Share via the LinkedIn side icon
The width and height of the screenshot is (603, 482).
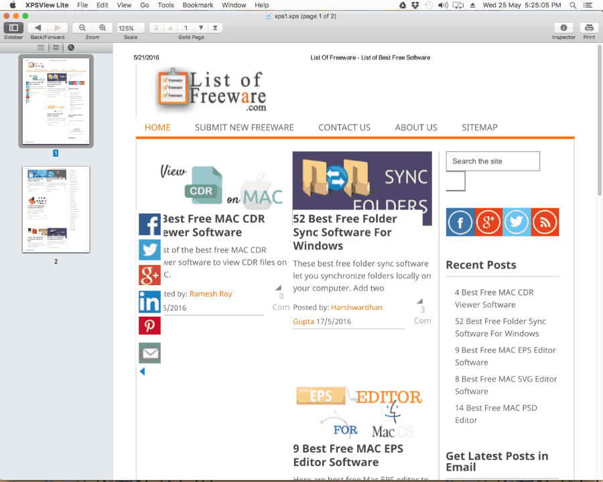pos(149,302)
